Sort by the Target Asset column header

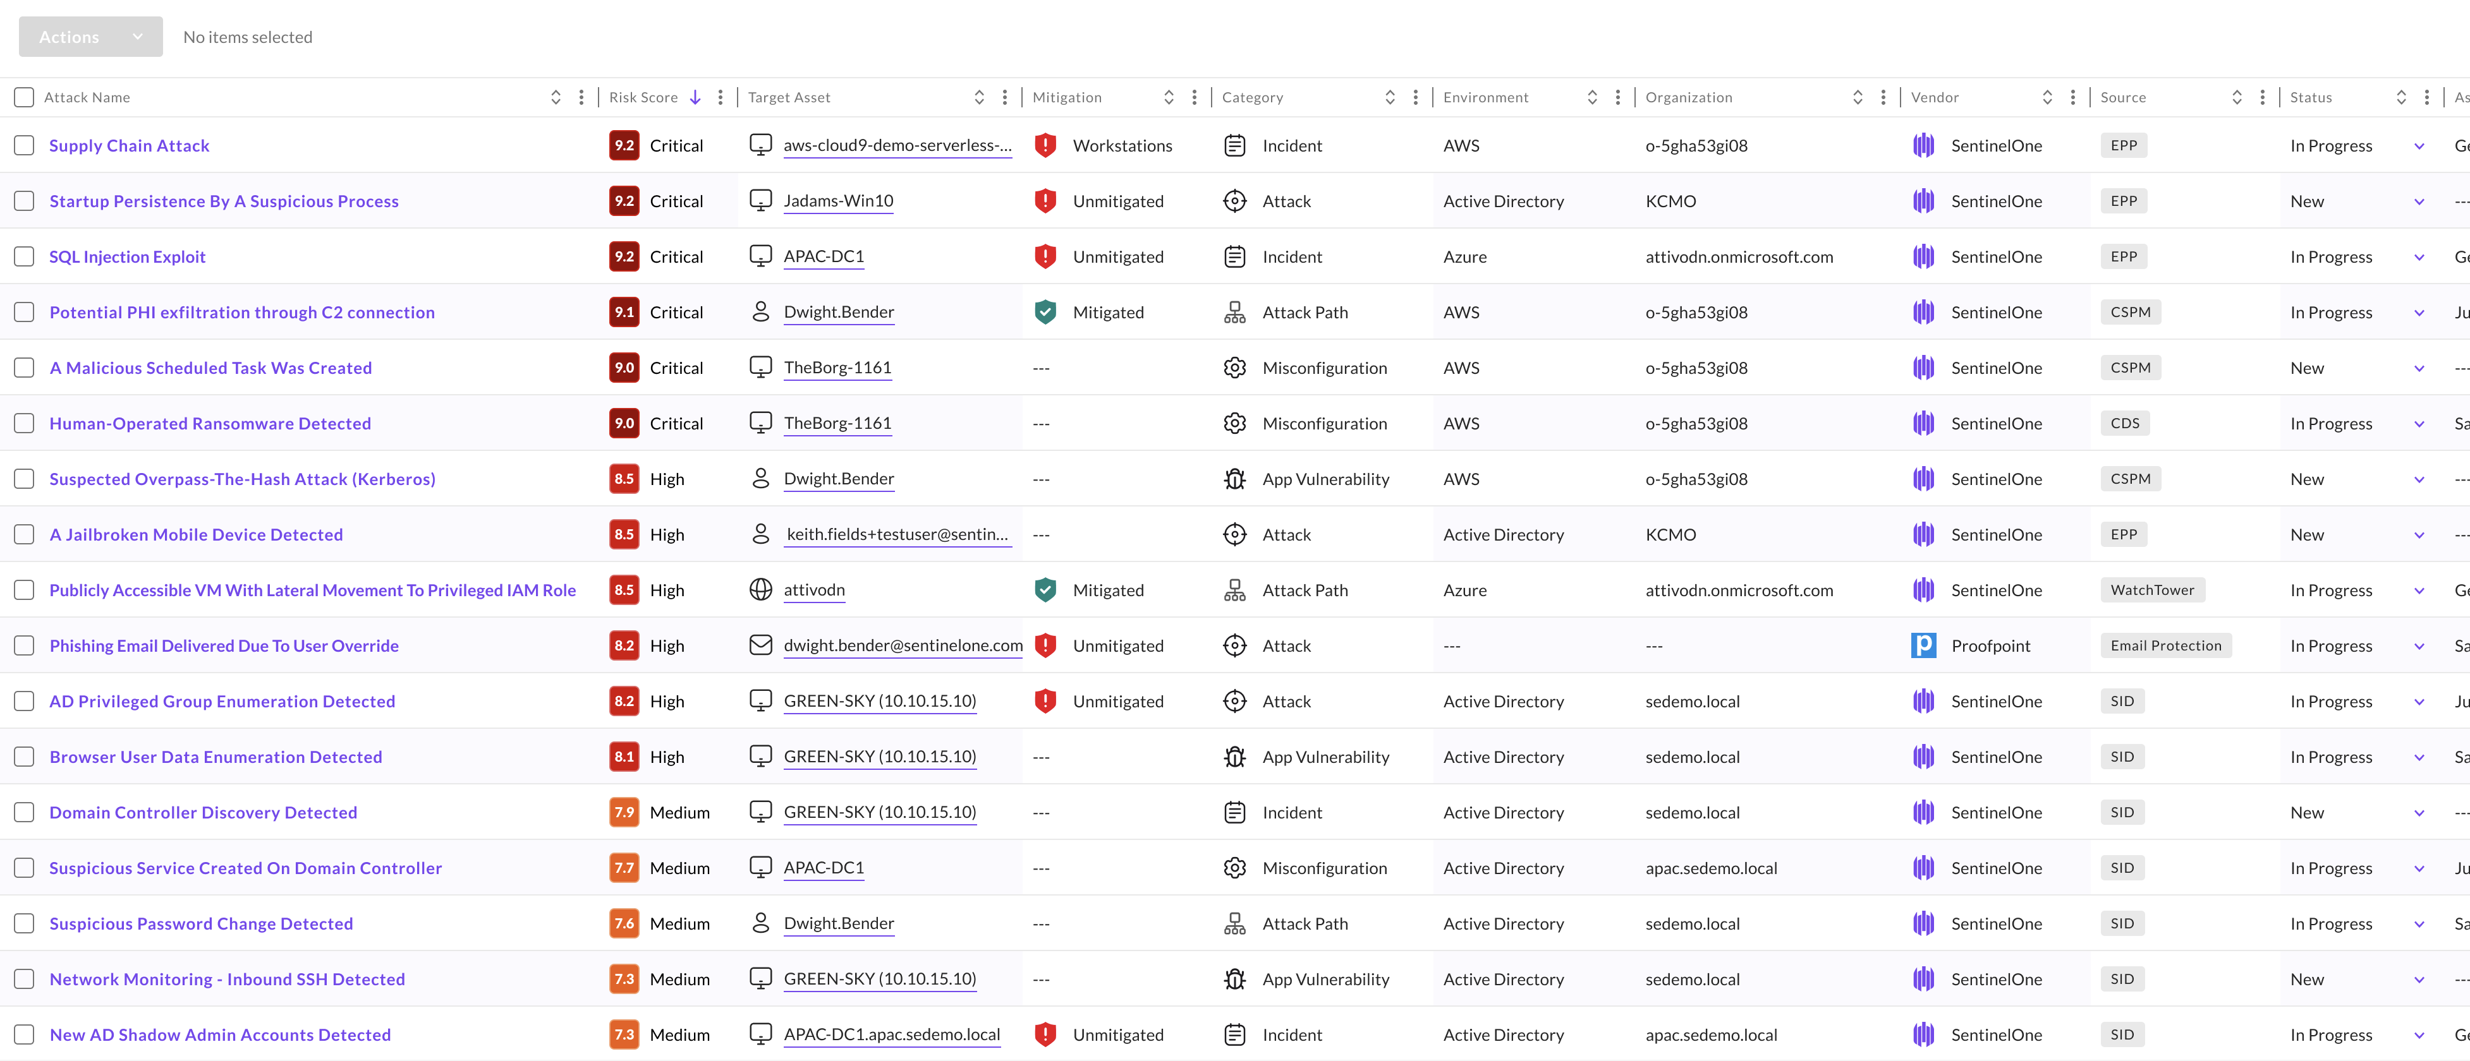(x=788, y=98)
